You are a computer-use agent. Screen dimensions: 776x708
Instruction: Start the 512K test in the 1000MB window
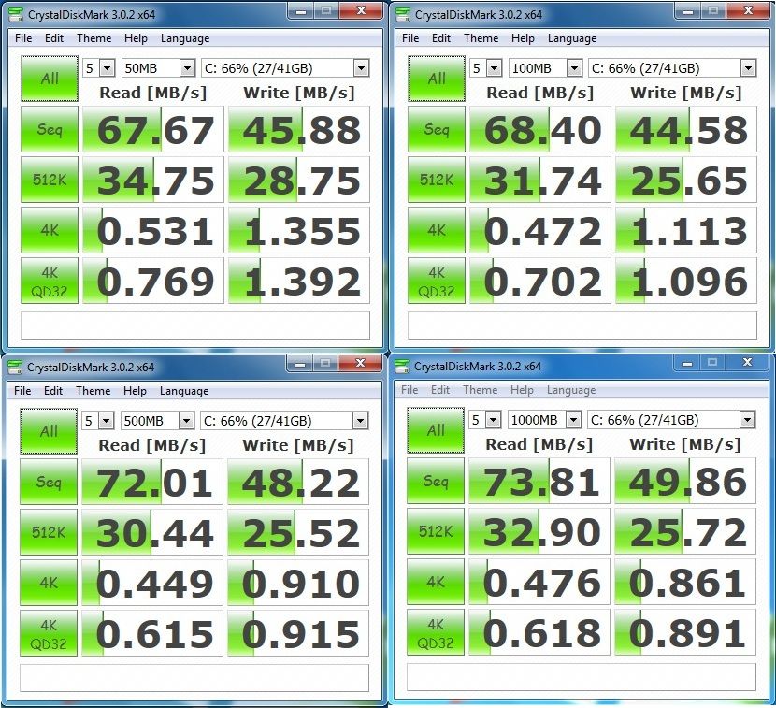(436, 531)
